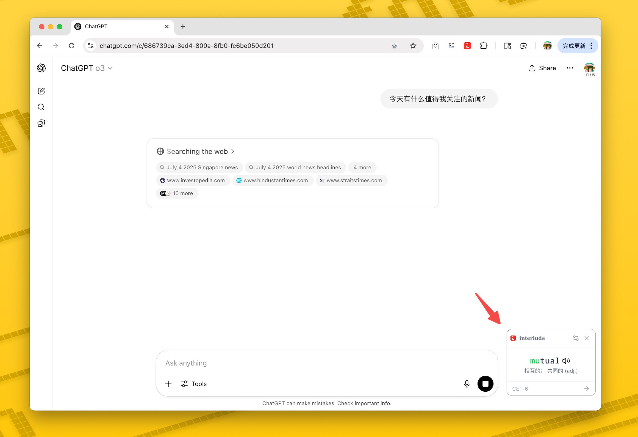Open Tools in the composer
The image size is (638, 437).
tap(194, 384)
